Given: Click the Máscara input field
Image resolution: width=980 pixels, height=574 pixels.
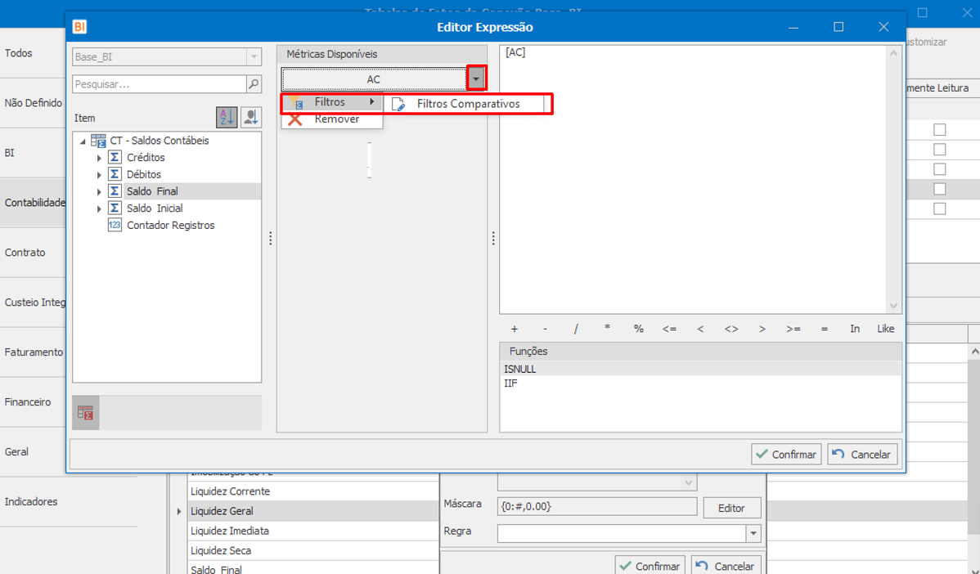Looking at the screenshot, I should tap(597, 507).
